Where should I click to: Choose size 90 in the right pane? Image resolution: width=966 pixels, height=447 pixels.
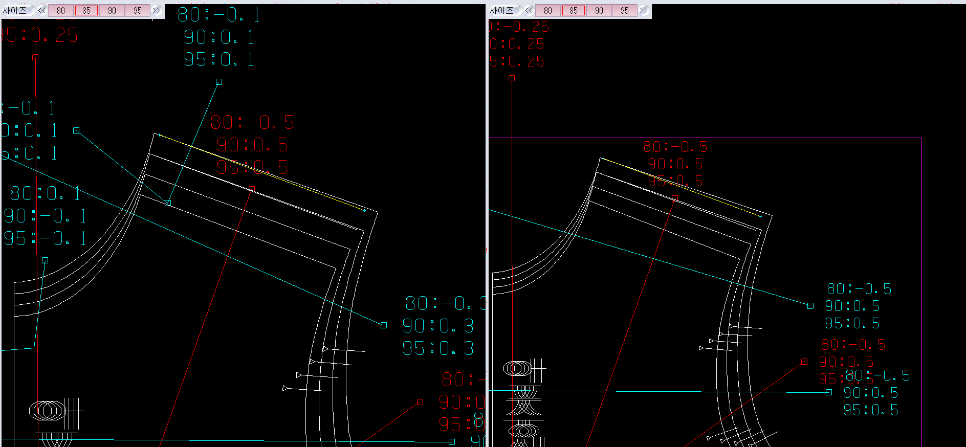tap(599, 11)
